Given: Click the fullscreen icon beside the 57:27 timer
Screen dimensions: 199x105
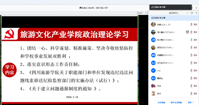Looking at the screenshot, I should coord(147,13).
